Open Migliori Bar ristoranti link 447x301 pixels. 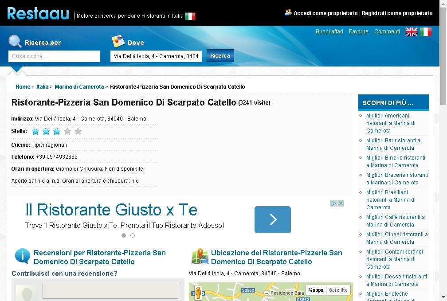click(x=393, y=144)
